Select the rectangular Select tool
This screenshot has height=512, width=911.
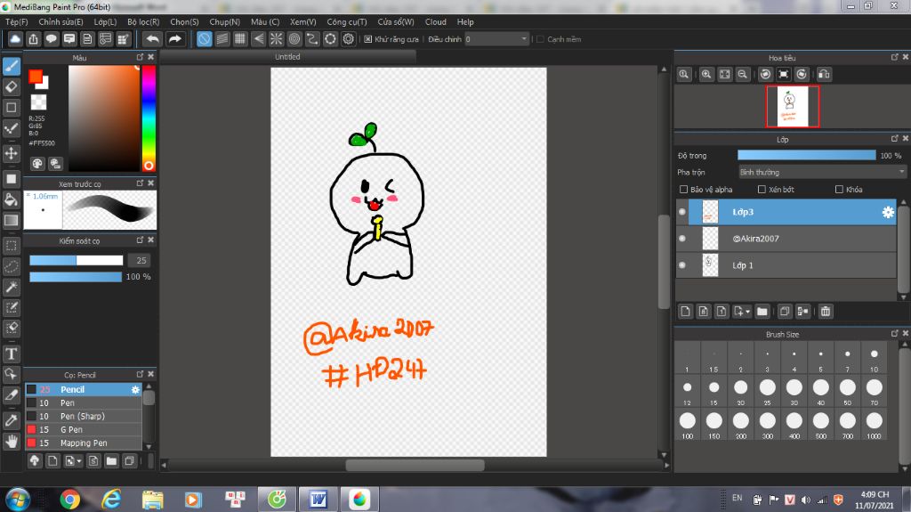(x=11, y=246)
